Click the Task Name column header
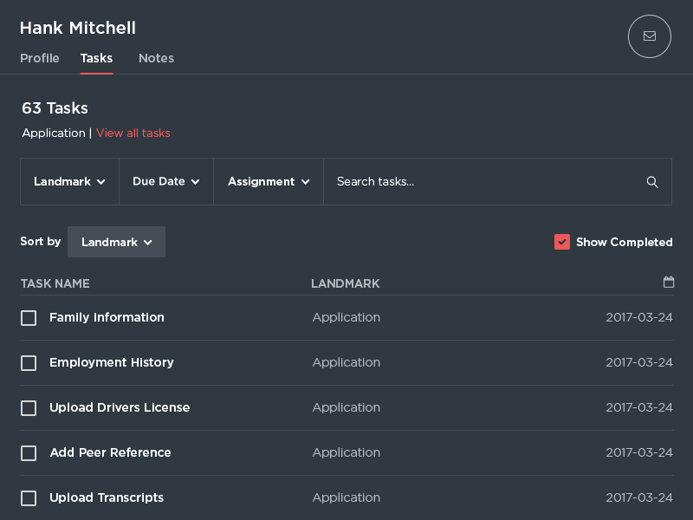 [x=55, y=283]
